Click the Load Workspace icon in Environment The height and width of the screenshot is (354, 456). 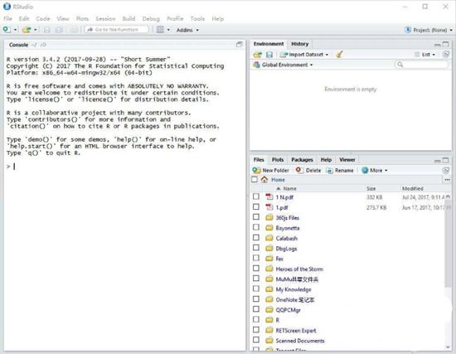(257, 55)
